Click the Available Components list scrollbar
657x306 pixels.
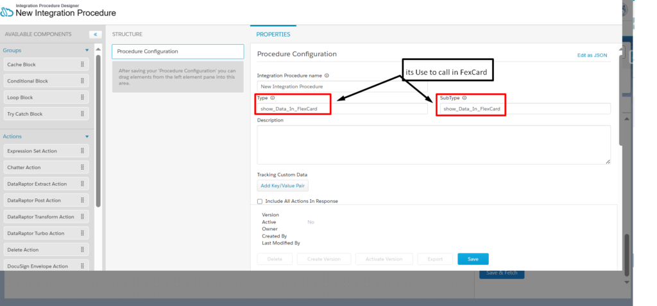tap(98, 131)
